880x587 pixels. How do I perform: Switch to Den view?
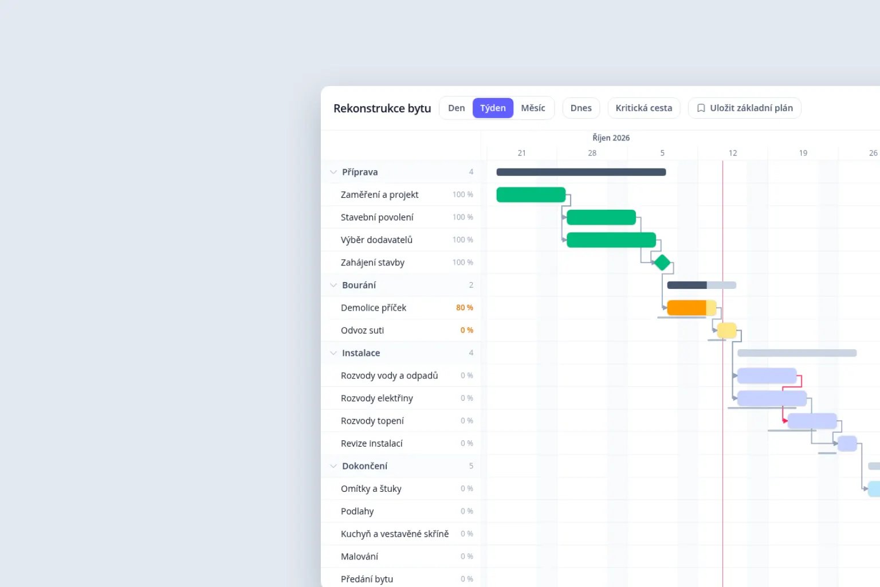coord(457,108)
